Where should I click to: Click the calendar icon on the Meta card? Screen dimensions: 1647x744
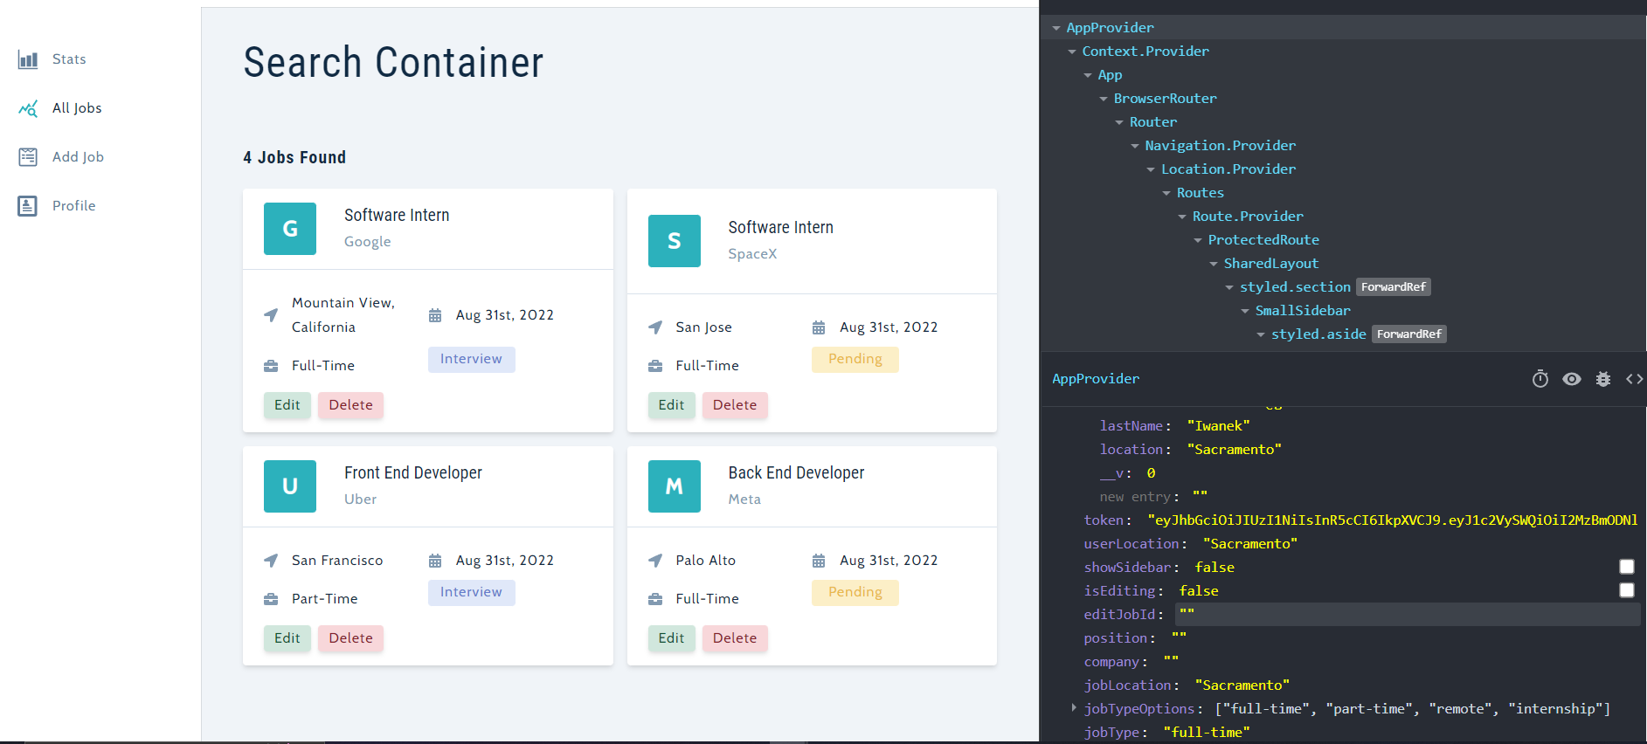point(819,561)
